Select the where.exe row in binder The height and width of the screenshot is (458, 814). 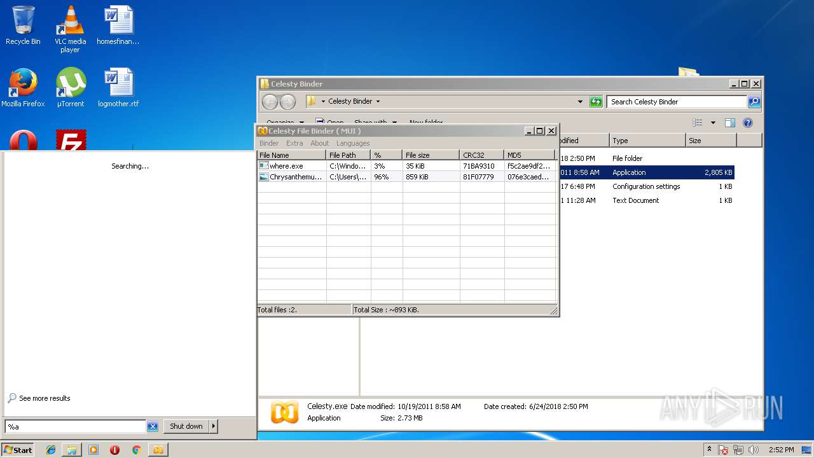click(407, 166)
